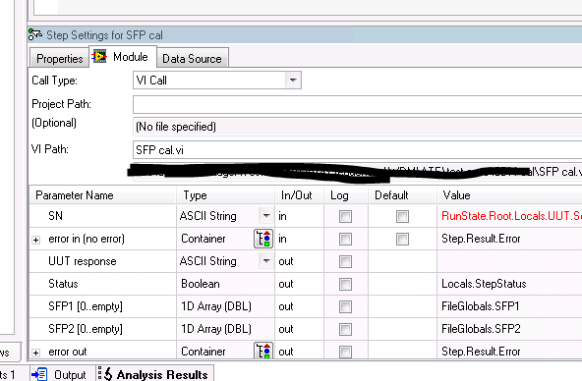Screen dimensions: 582x381
Task: Toggle Log checkbox for error in row
Action: tap(345, 239)
